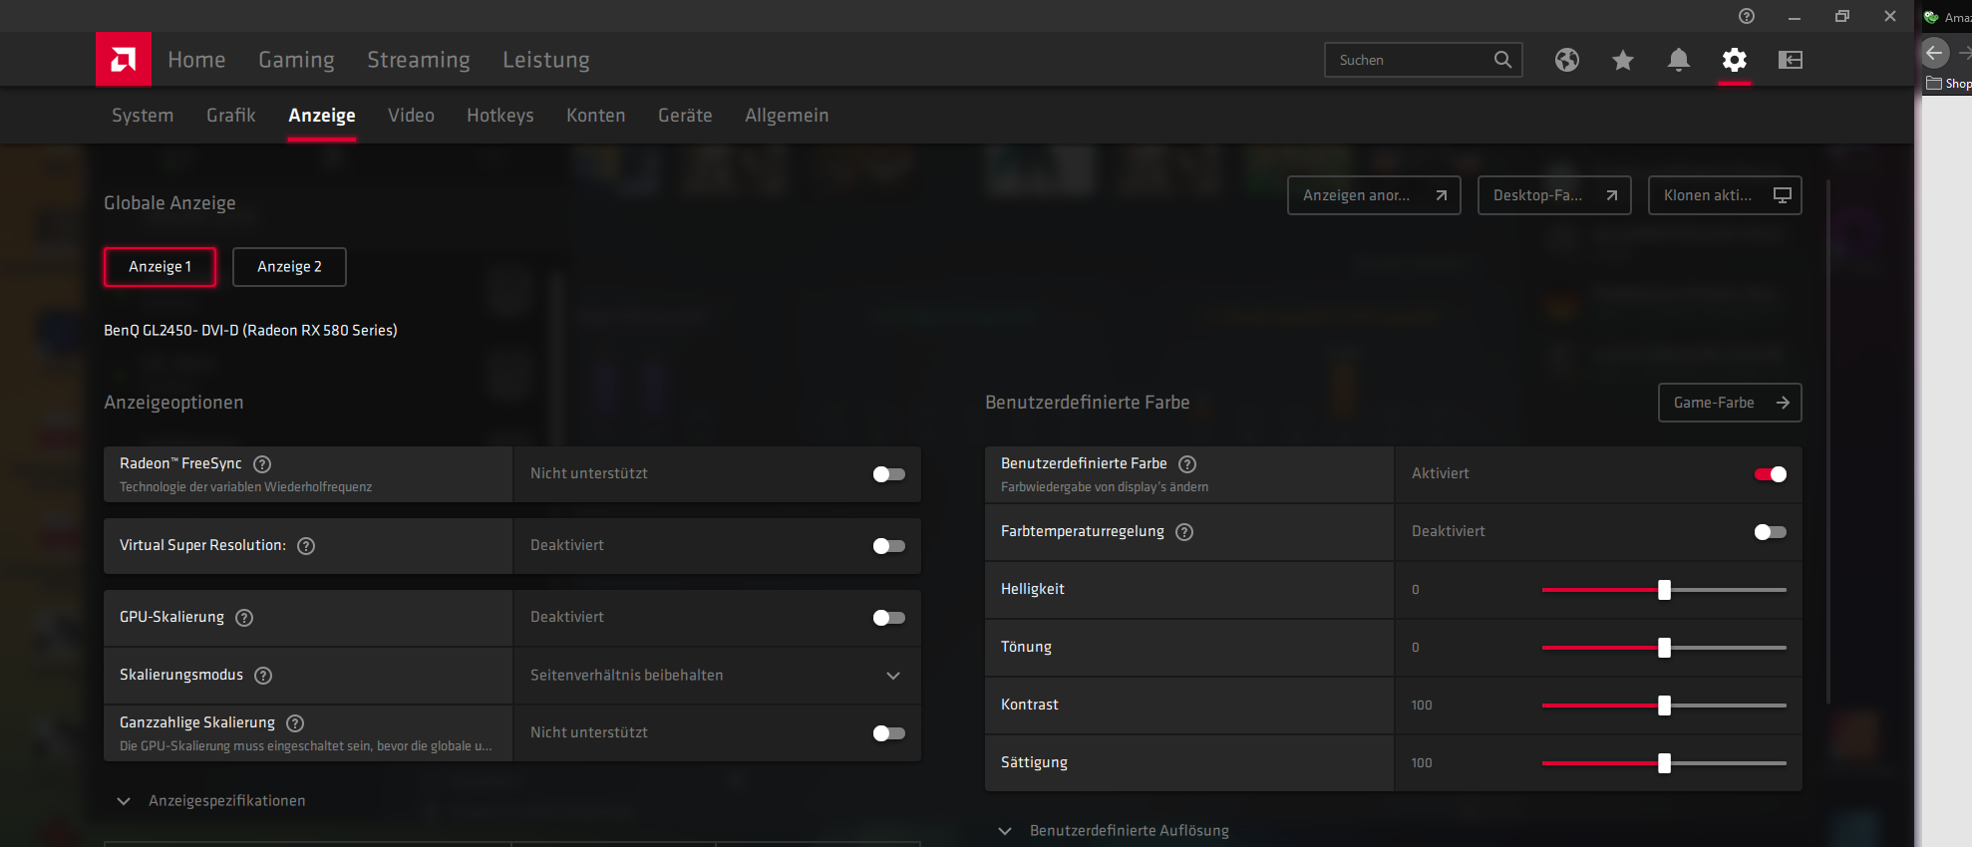Click the Sättigung slider handle
The height and width of the screenshot is (847, 1972).
click(x=1664, y=763)
